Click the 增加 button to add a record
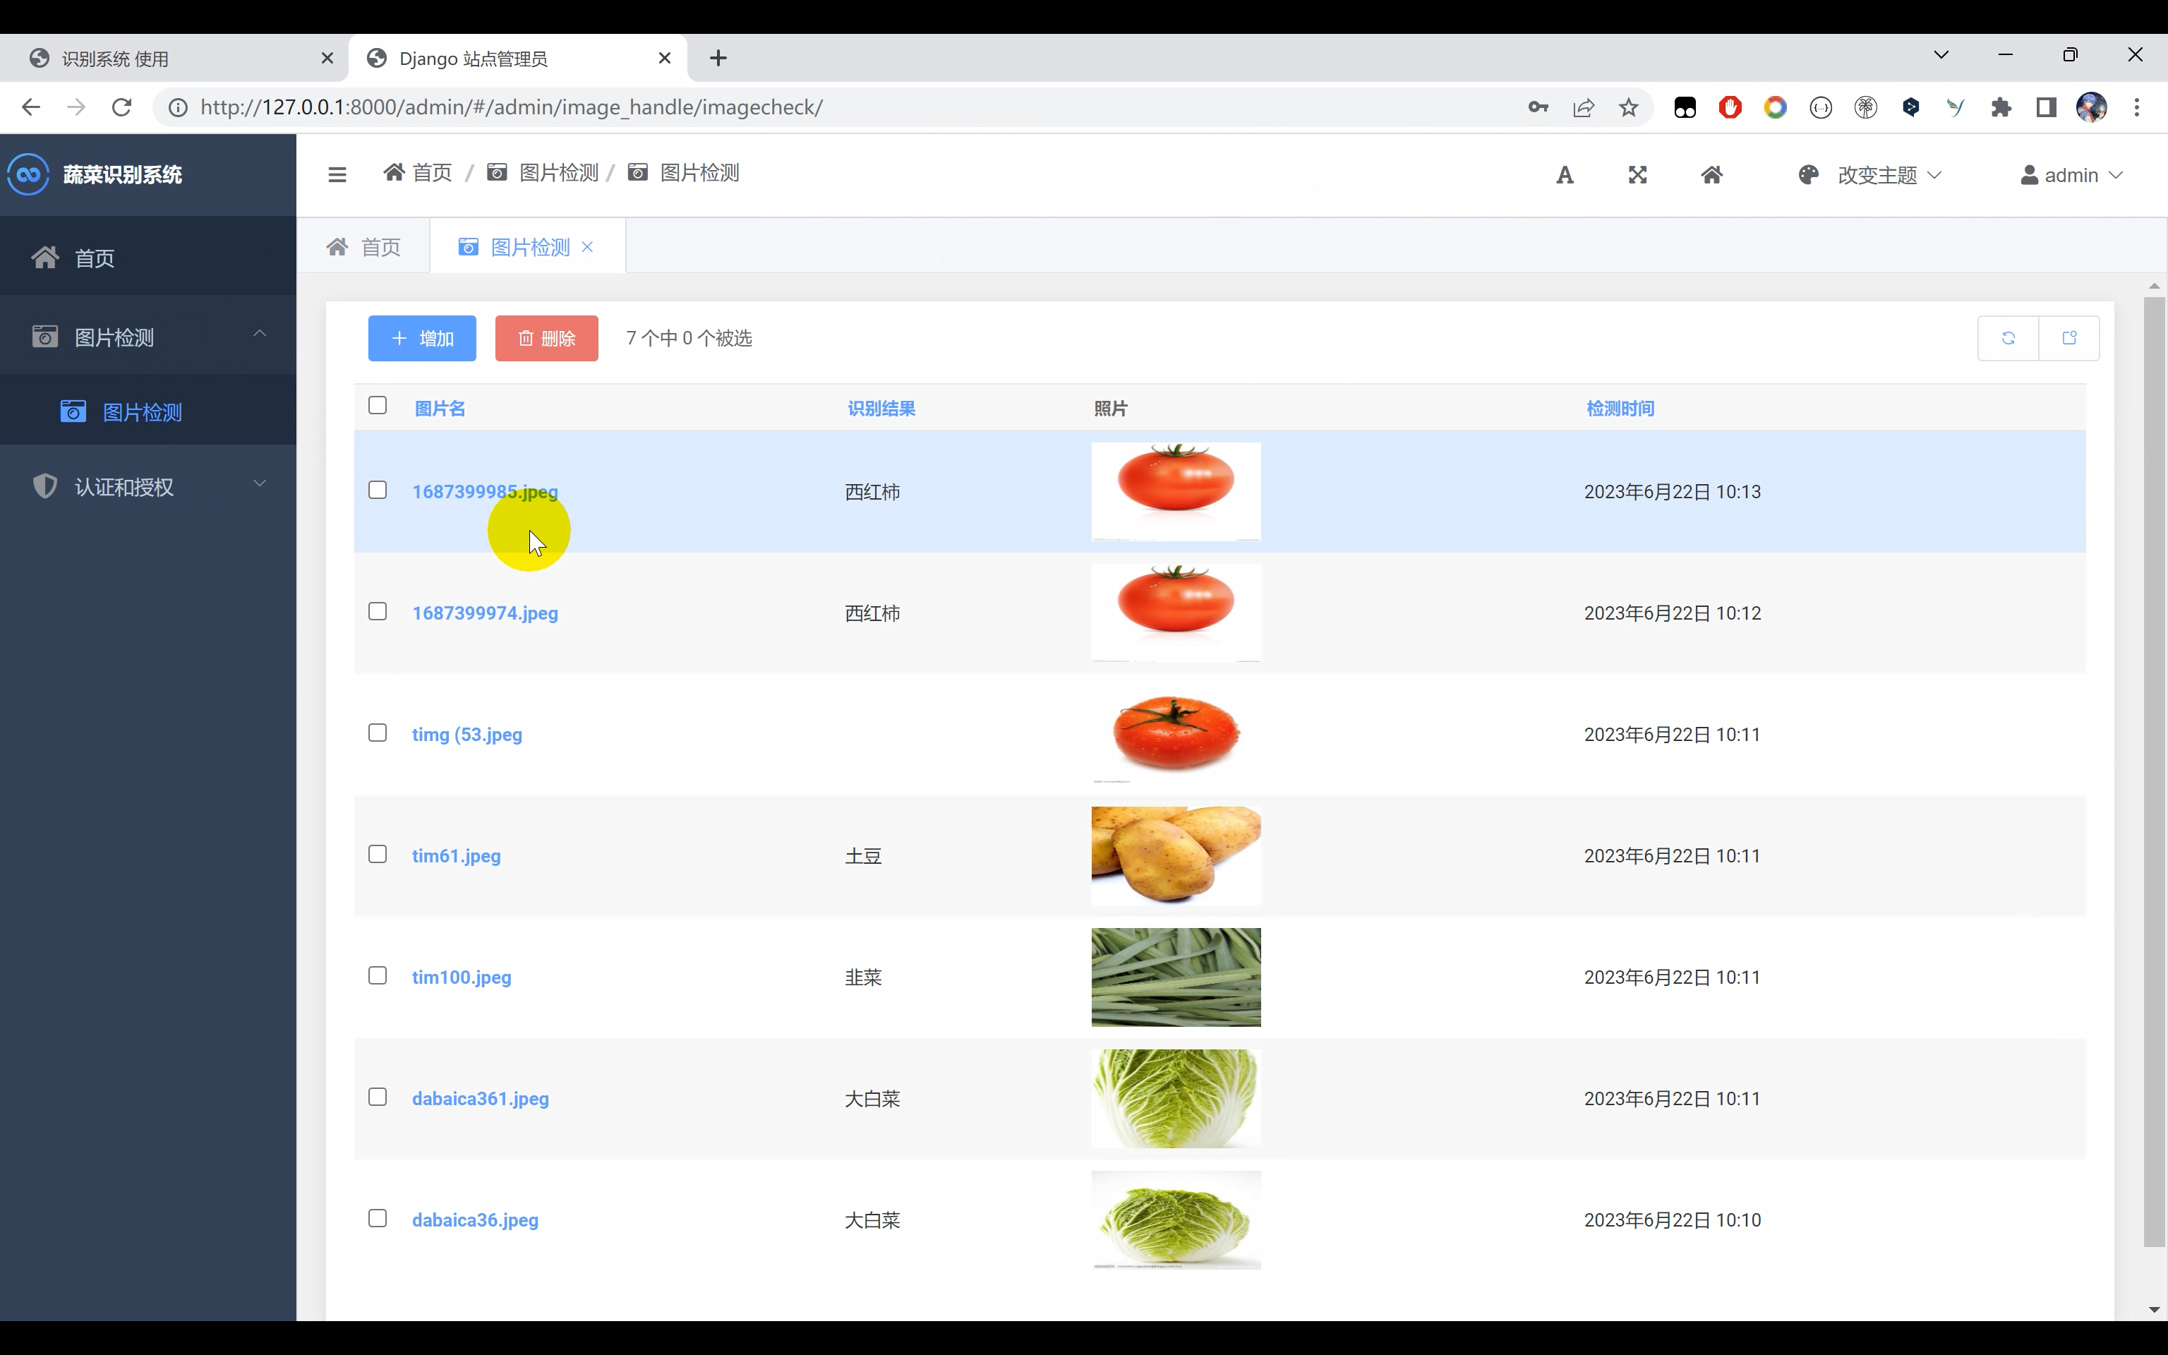The height and width of the screenshot is (1355, 2168). tap(421, 338)
